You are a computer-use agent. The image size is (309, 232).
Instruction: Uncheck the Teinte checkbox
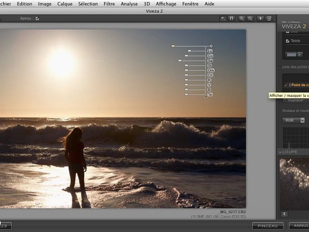(287, 41)
